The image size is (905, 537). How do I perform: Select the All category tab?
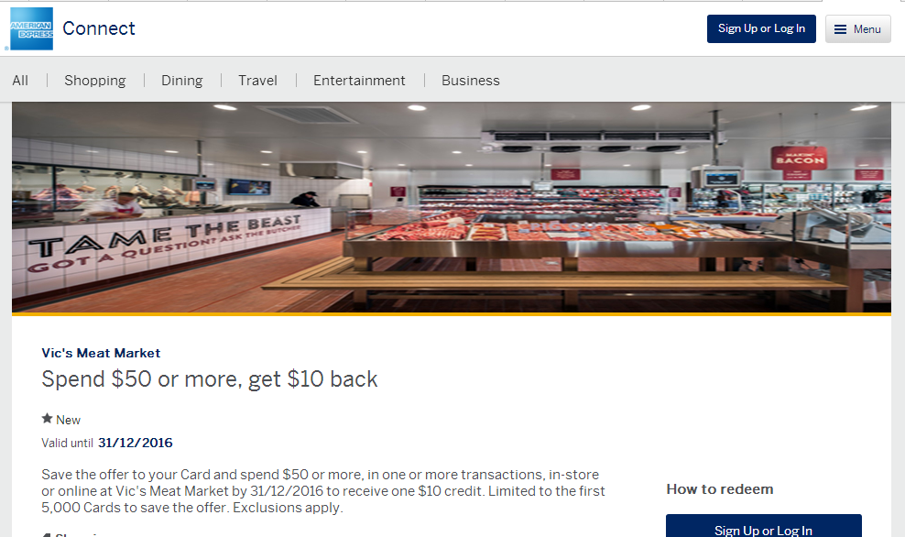pyautogui.click(x=20, y=81)
